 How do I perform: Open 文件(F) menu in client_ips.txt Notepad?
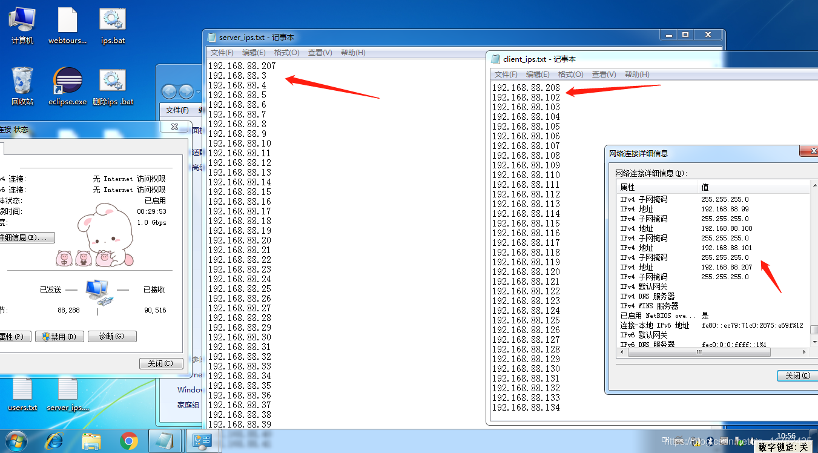(x=506, y=74)
